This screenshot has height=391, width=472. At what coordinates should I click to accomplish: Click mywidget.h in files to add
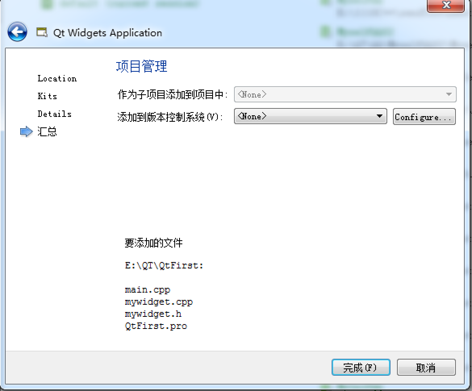pos(153,314)
